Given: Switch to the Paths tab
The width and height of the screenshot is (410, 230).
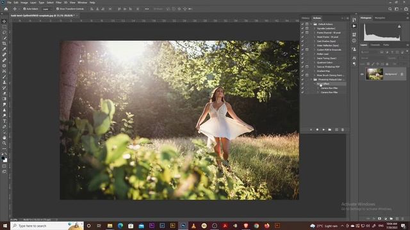Looking at the screenshot, I should [x=386, y=45].
